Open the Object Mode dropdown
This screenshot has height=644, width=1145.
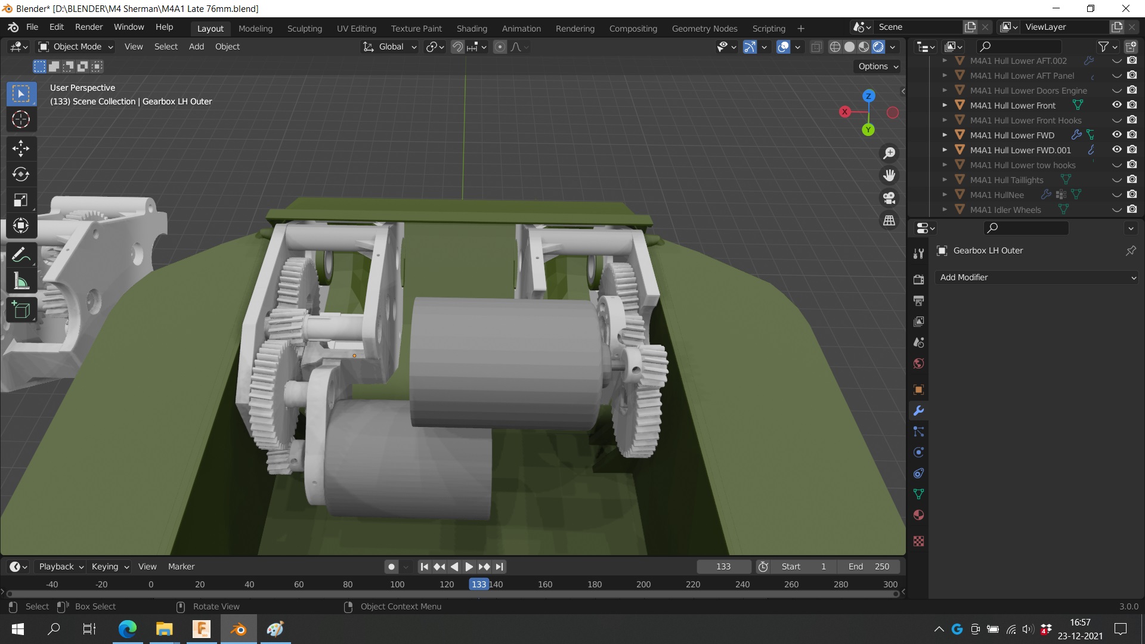76,47
